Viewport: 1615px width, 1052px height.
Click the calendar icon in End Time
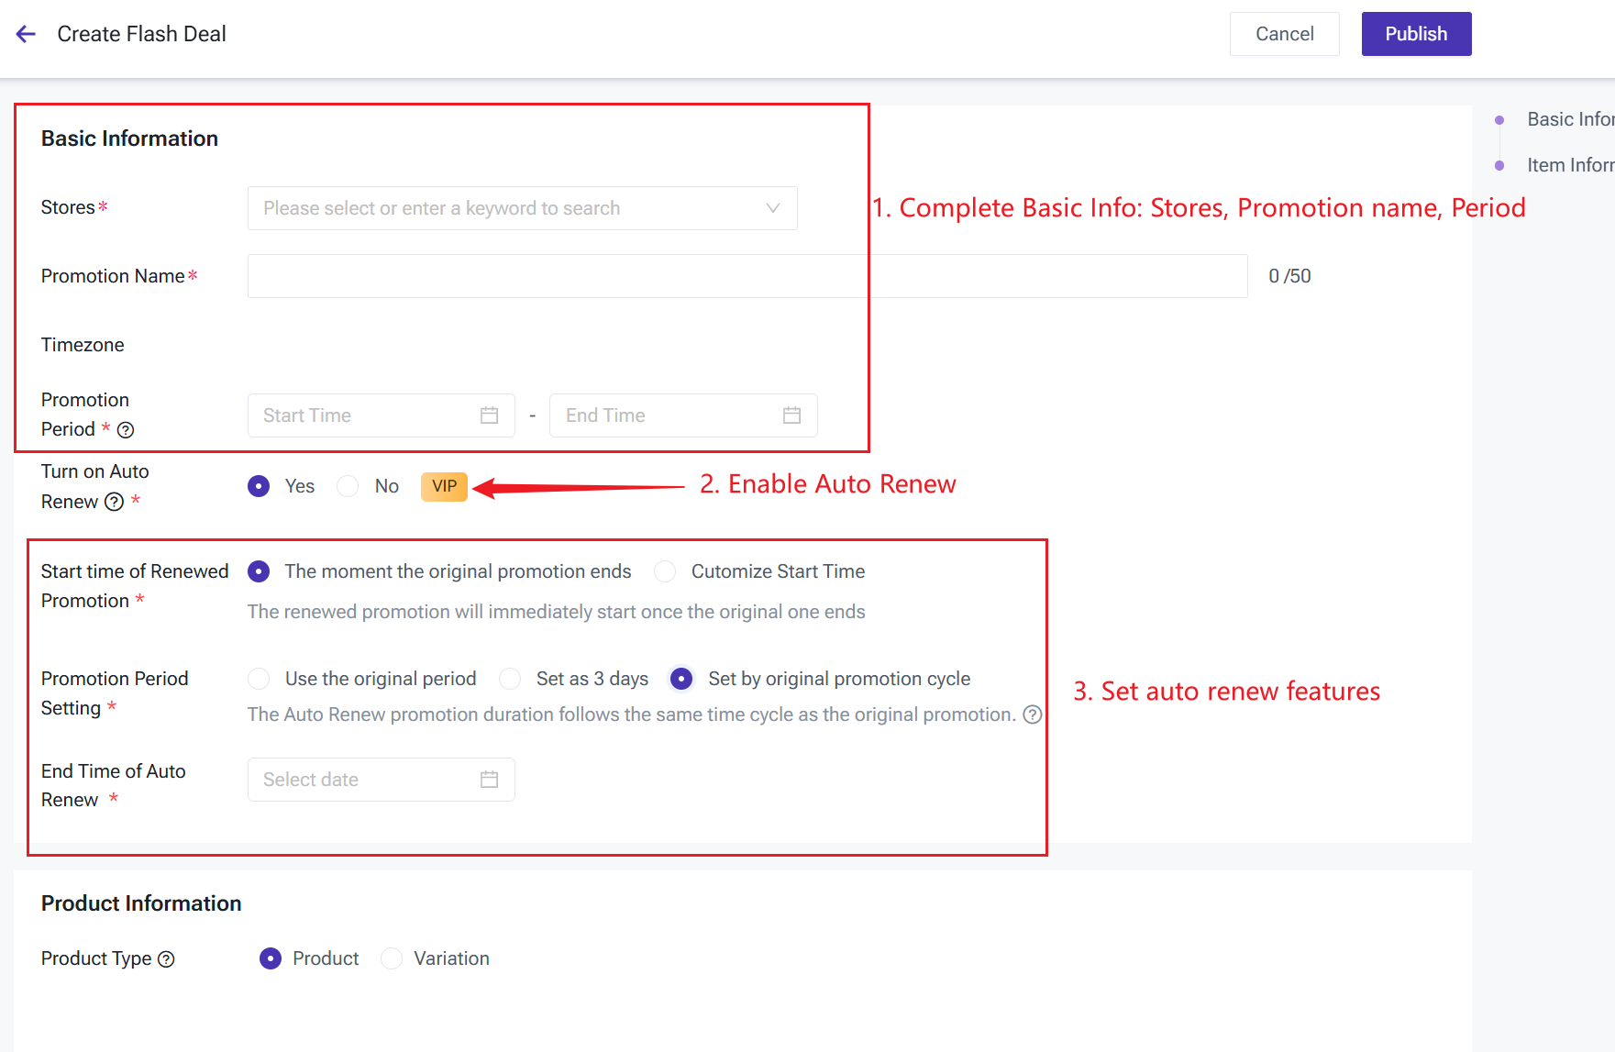791,415
